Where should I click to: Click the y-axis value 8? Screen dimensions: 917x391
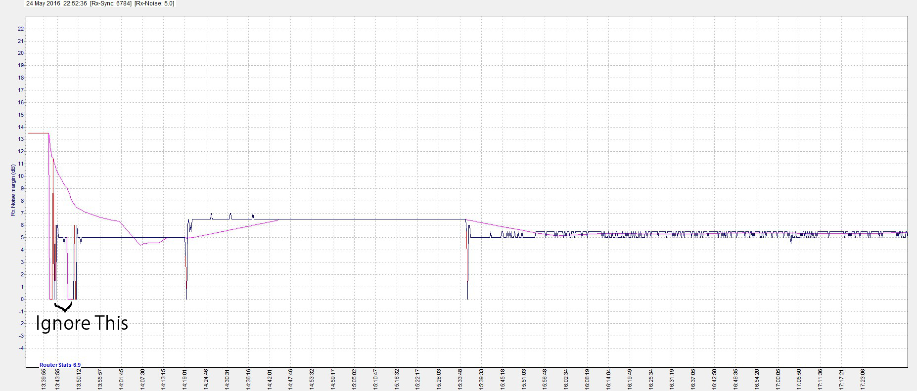point(22,201)
